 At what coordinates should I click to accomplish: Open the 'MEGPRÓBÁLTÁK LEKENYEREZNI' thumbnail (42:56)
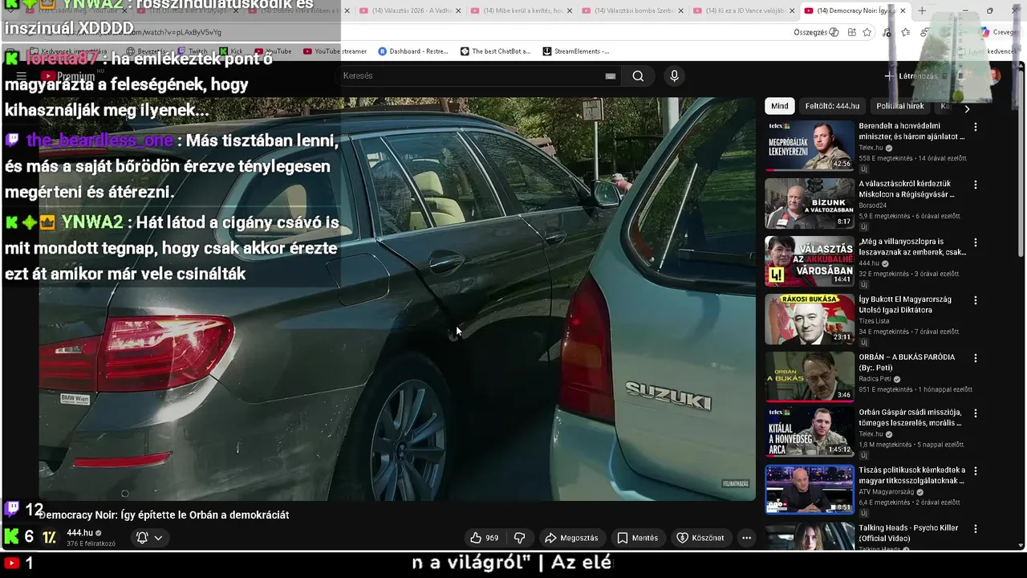coord(810,146)
